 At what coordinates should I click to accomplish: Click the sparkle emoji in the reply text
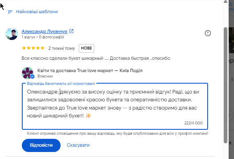[x=88, y=116]
